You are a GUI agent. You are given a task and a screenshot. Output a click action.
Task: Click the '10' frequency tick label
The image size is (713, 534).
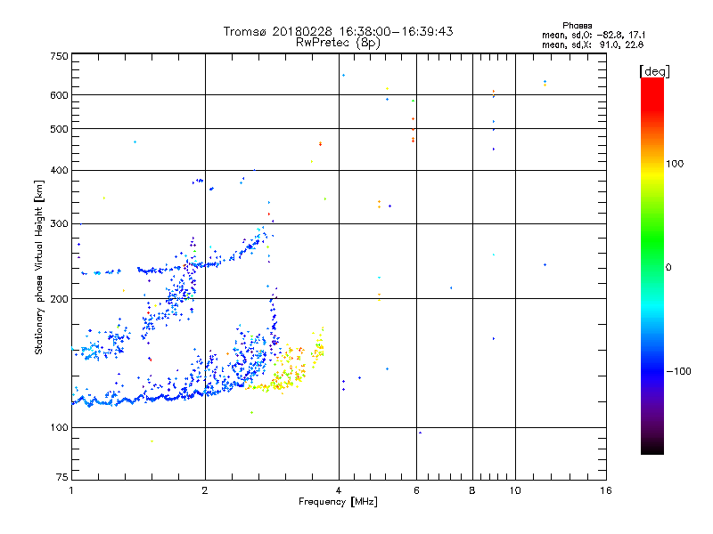[515, 490]
